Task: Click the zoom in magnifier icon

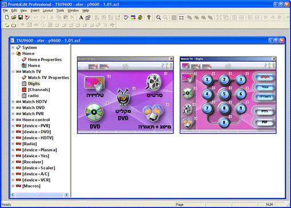Action: pyautogui.click(x=158, y=18)
